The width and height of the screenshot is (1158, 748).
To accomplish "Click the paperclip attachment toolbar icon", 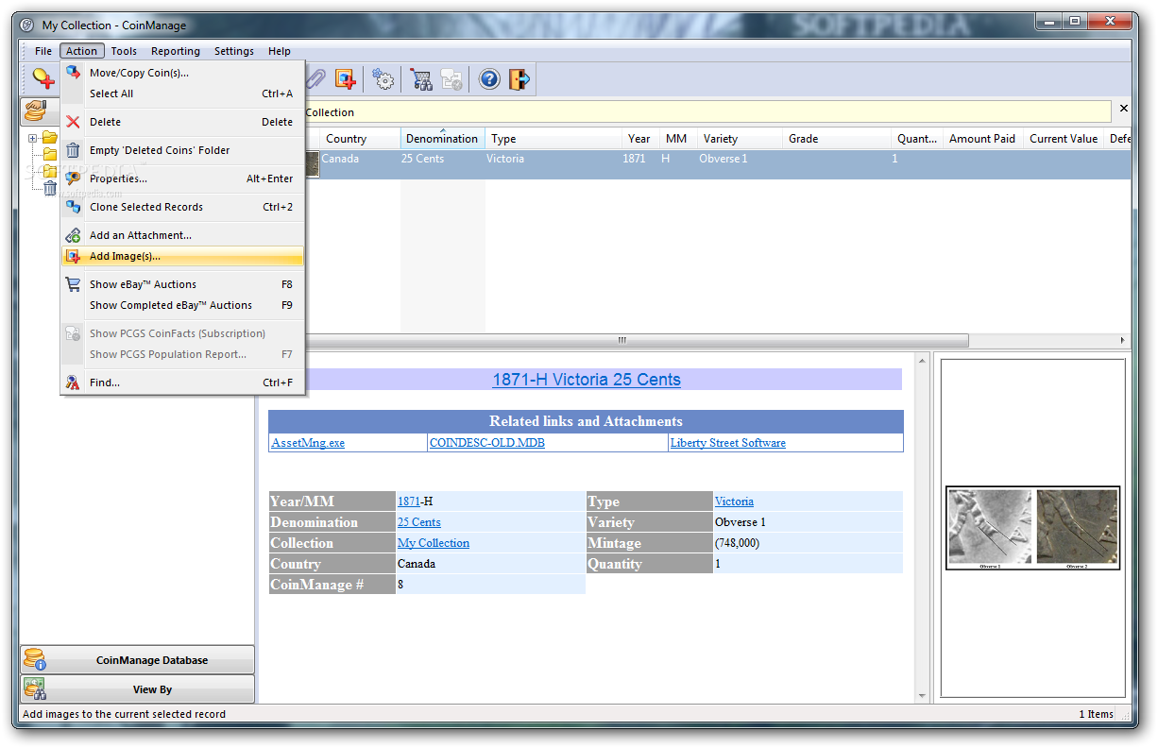I will (317, 79).
